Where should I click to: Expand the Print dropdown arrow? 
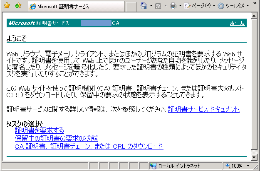(x=180, y=6)
